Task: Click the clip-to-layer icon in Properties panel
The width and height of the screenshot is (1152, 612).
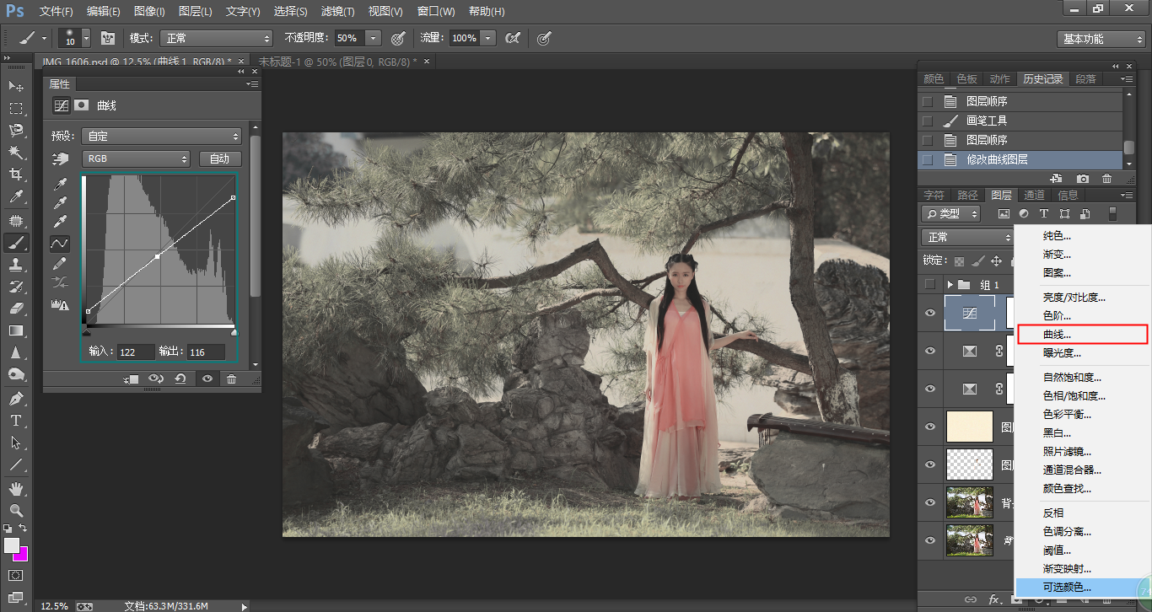Action: tap(131, 379)
